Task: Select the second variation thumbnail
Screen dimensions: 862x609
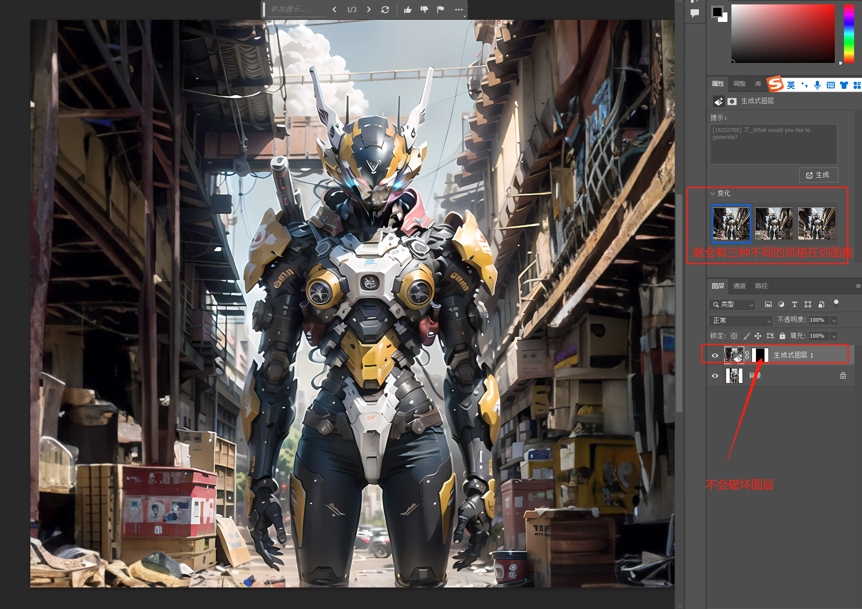Action: coord(774,223)
